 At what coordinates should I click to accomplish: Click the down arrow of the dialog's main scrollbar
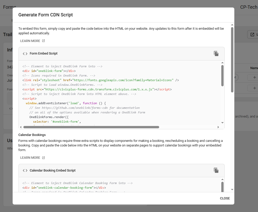point(232,189)
